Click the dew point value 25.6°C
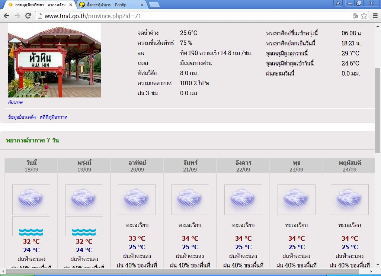Image resolution: width=381 pixels, height=276 pixels. pos(189,33)
